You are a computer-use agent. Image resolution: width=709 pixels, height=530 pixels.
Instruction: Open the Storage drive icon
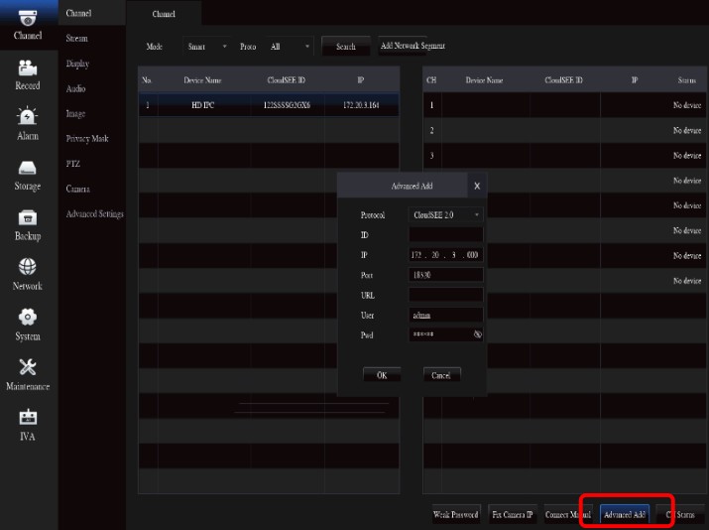tap(28, 168)
